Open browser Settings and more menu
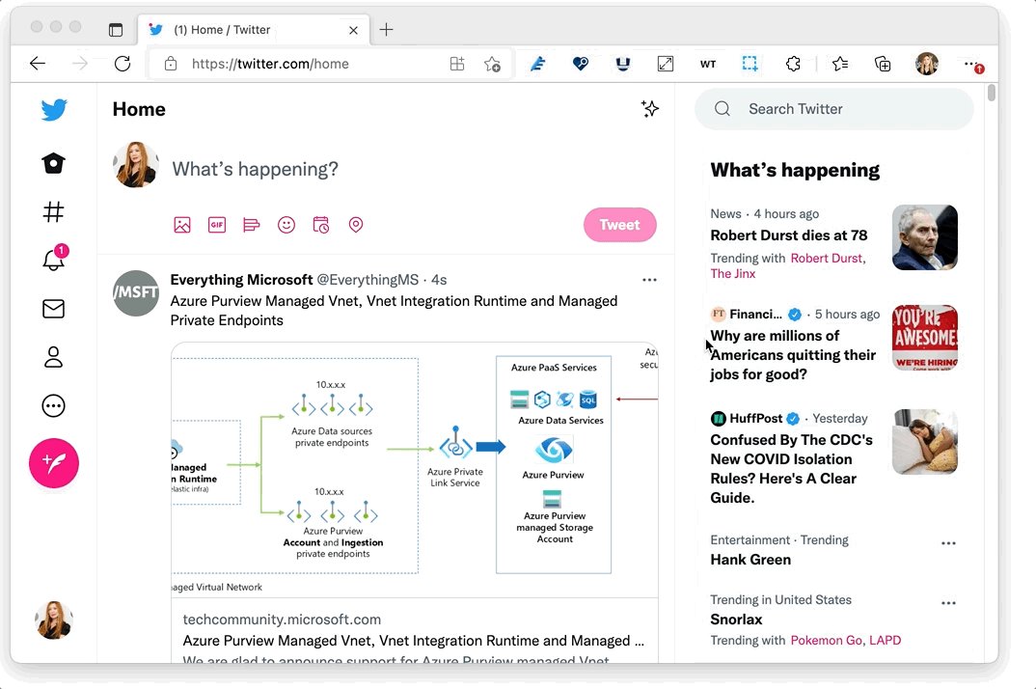The image size is (1036, 689). coord(972,64)
